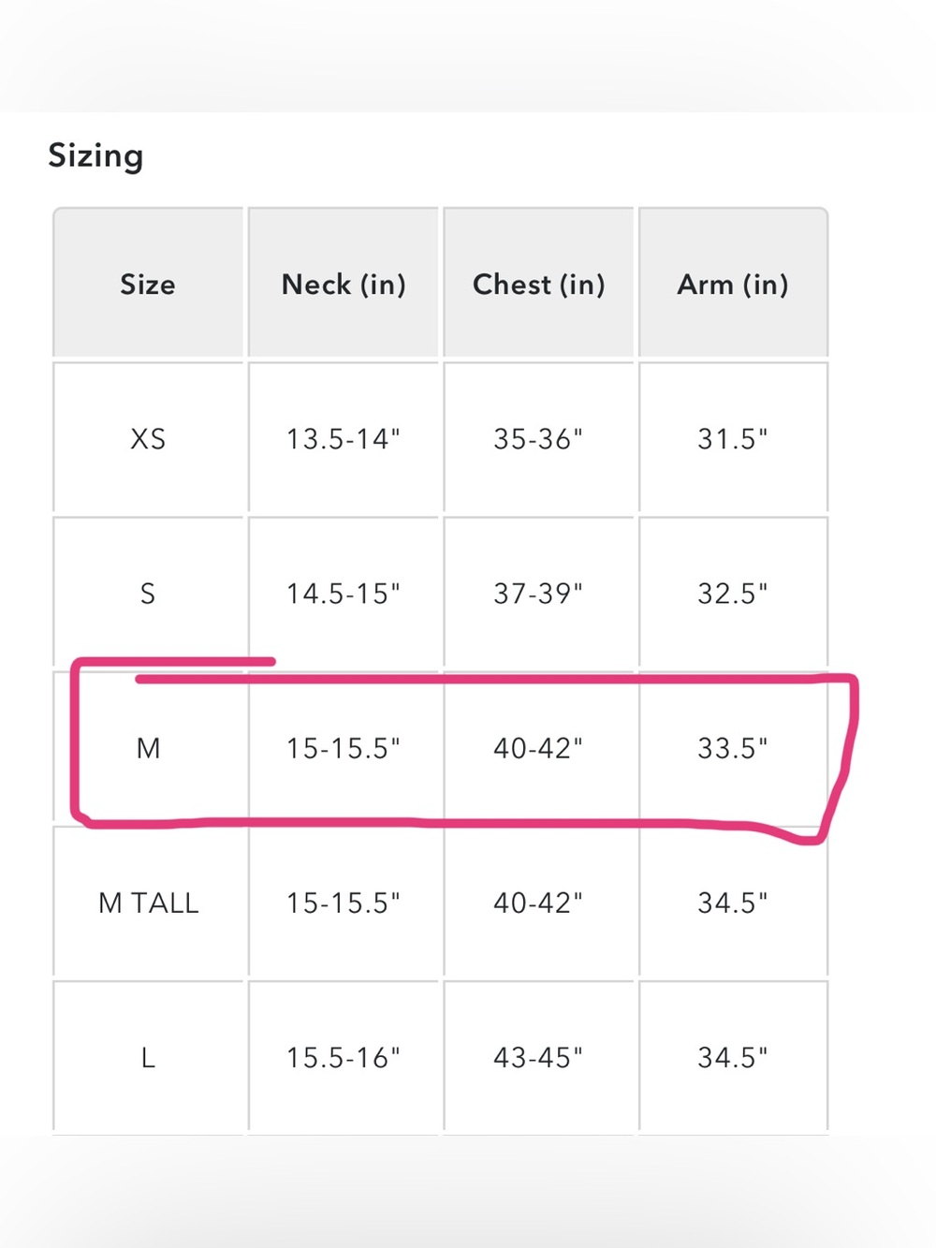Click the M size cell
This screenshot has height=1248, width=936.
coord(148,748)
